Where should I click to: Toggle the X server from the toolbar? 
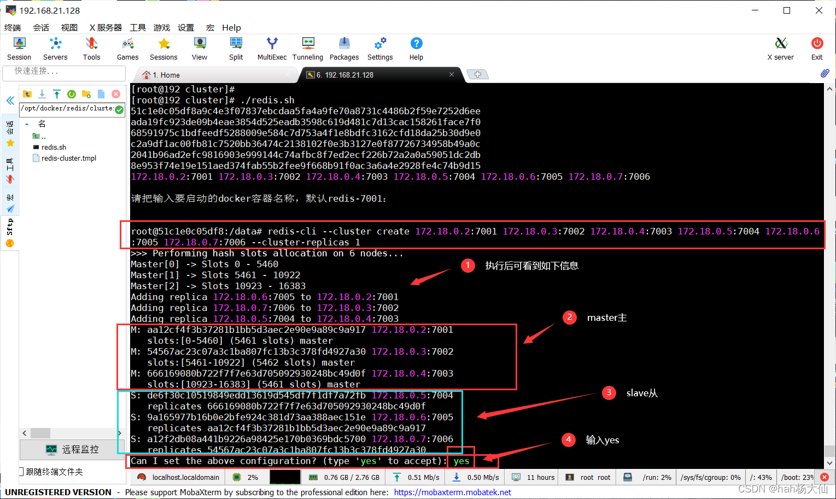(x=780, y=49)
